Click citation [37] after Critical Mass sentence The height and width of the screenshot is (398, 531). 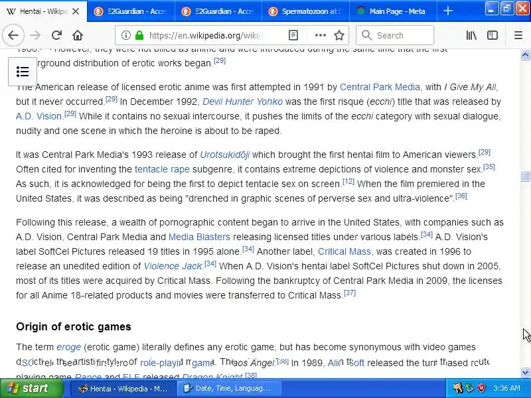coord(350,293)
